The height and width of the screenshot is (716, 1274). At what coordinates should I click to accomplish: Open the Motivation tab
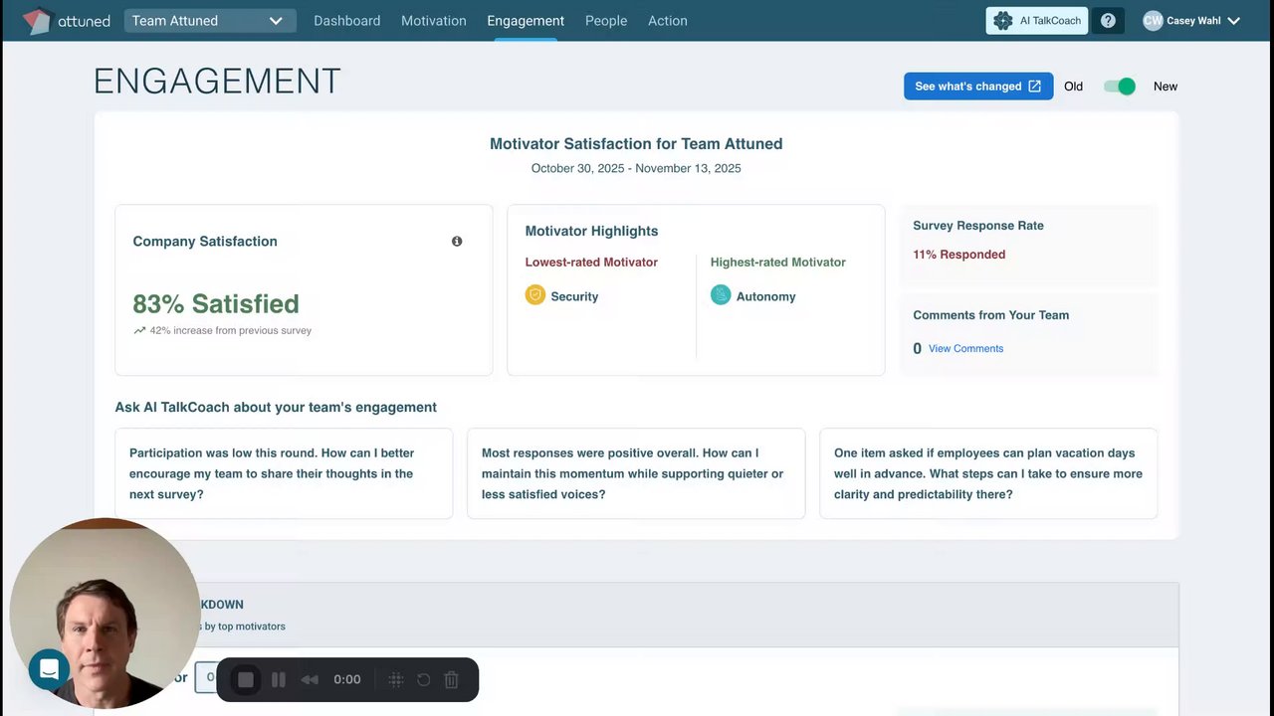point(433,21)
